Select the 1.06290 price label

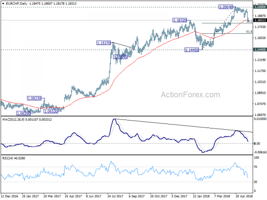coord(24,113)
